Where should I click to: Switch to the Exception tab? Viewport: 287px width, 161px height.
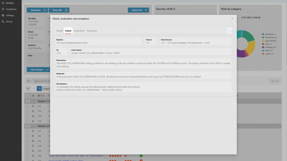pos(92,31)
